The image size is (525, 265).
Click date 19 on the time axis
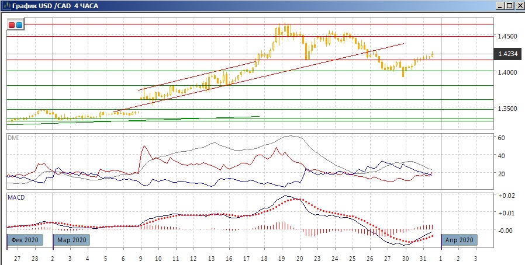click(x=281, y=258)
